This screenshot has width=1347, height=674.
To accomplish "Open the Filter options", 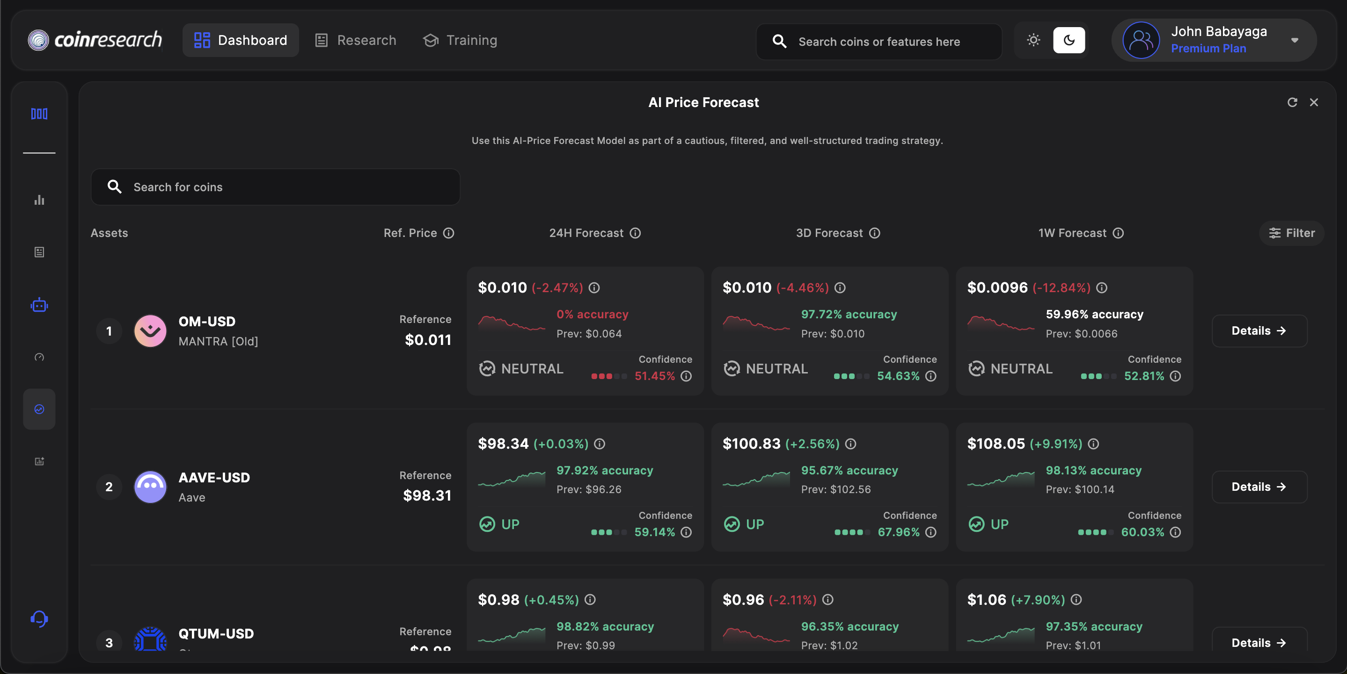I will (x=1292, y=233).
